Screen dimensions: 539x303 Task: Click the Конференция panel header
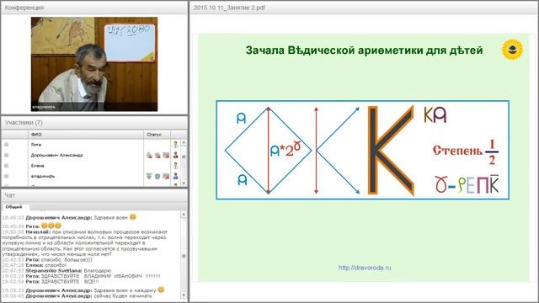click(94, 8)
